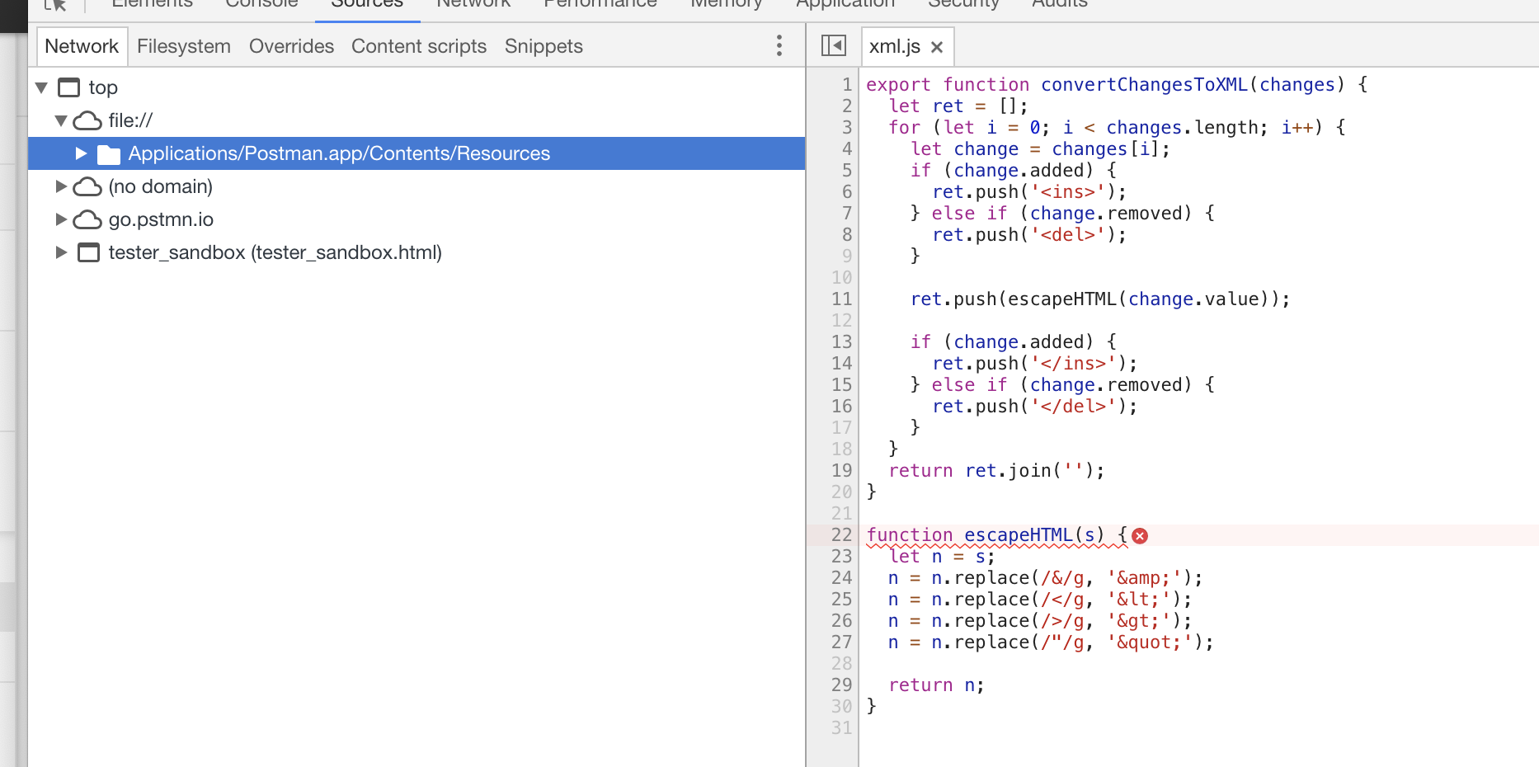Click the cloud icon beside (no domain)

[x=87, y=187]
